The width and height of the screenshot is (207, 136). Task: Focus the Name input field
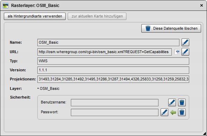108,42
